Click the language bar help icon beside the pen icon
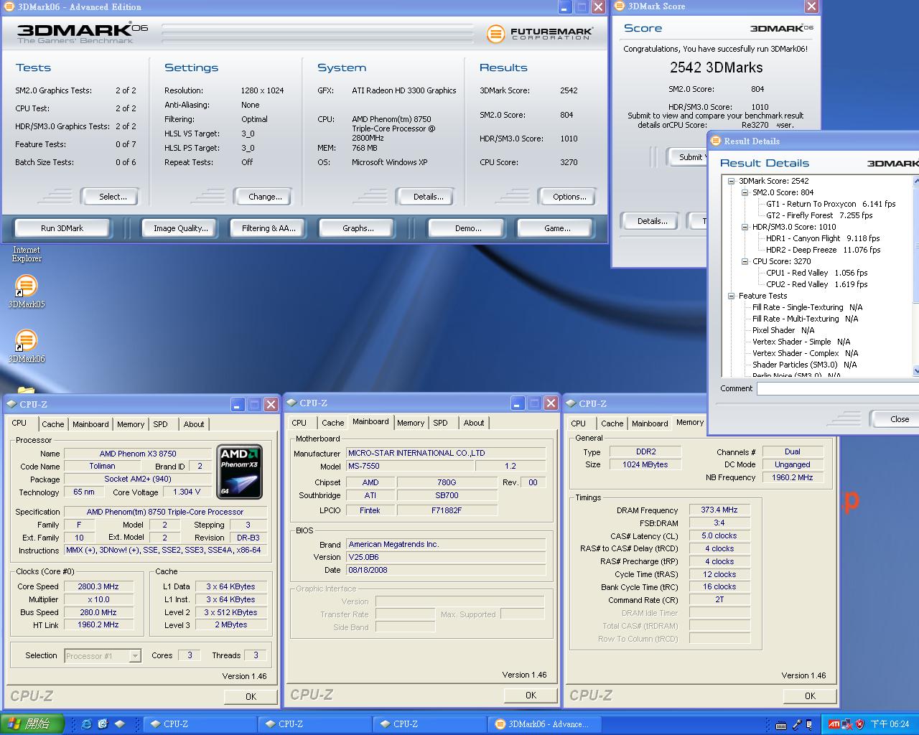This screenshot has width=919, height=735. tap(810, 725)
